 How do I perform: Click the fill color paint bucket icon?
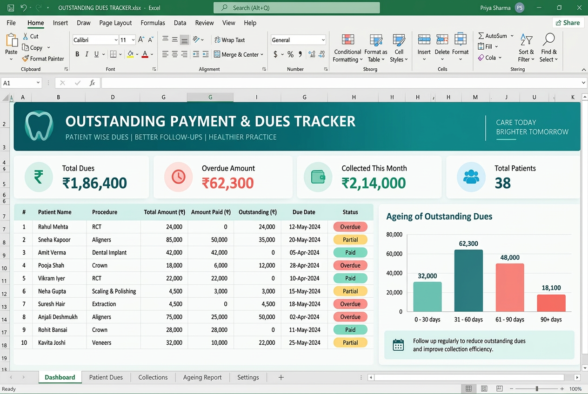(130, 54)
